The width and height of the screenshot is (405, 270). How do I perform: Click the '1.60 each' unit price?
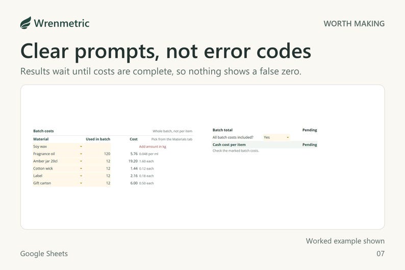pyautogui.click(x=146, y=161)
